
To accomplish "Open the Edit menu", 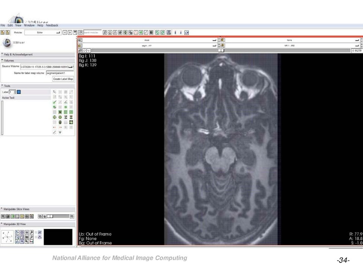I will point(10,25).
